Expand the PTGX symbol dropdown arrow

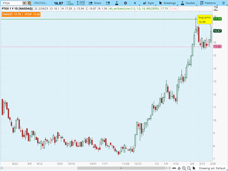24,3
